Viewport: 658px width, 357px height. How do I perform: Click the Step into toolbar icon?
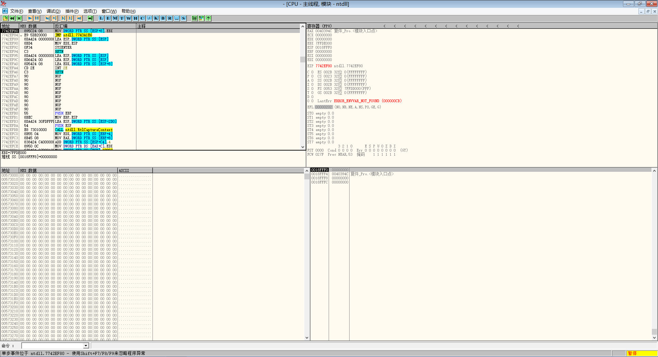click(48, 19)
